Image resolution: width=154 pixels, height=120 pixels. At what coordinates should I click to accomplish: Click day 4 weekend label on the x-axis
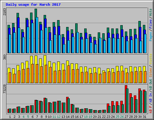[23, 117]
